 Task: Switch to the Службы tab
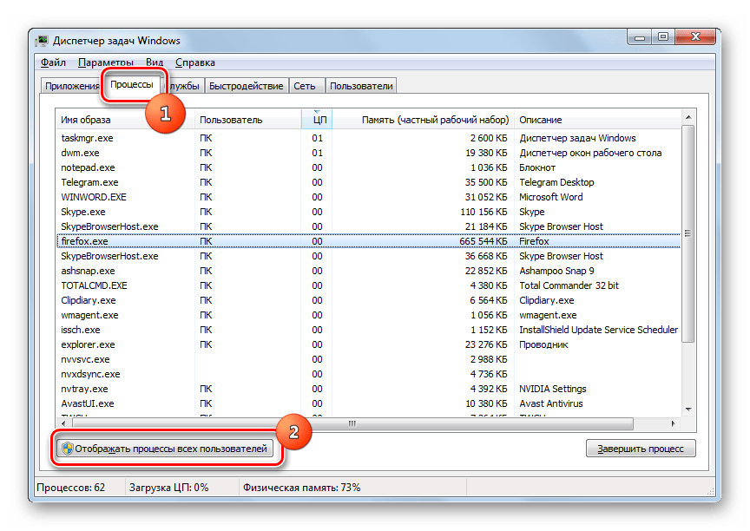(185, 86)
